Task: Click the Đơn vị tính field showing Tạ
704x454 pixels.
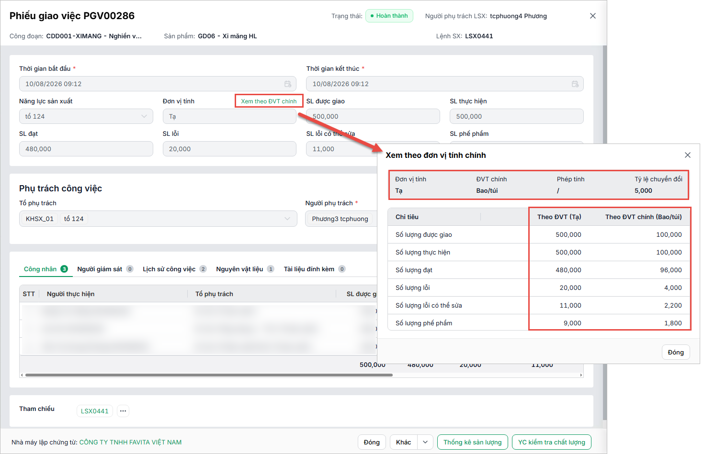Action: pyautogui.click(x=229, y=116)
